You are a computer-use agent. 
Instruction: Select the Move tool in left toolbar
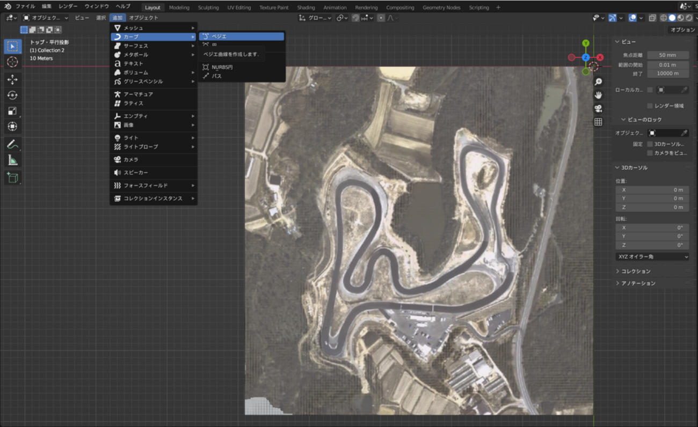[12, 79]
